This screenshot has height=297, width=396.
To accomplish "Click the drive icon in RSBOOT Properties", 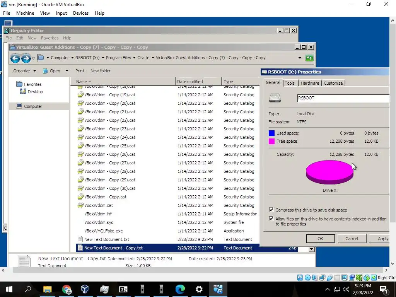I will pyautogui.click(x=275, y=98).
